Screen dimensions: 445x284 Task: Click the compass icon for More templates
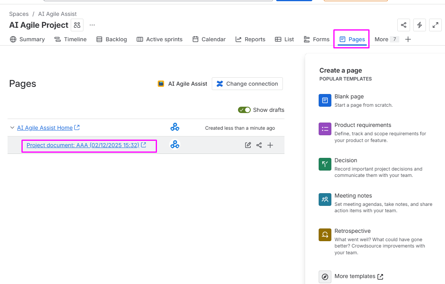(x=325, y=276)
